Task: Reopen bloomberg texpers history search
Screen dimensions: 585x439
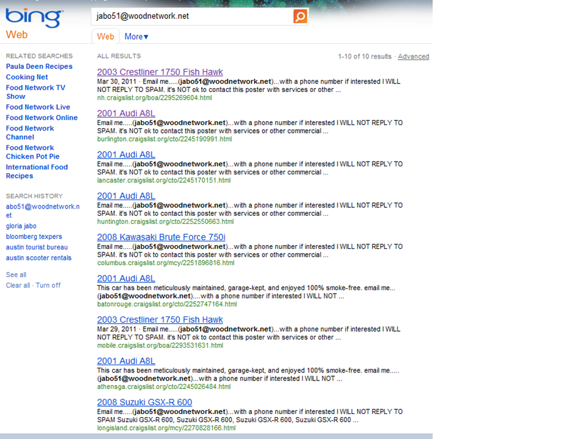Action: point(34,237)
